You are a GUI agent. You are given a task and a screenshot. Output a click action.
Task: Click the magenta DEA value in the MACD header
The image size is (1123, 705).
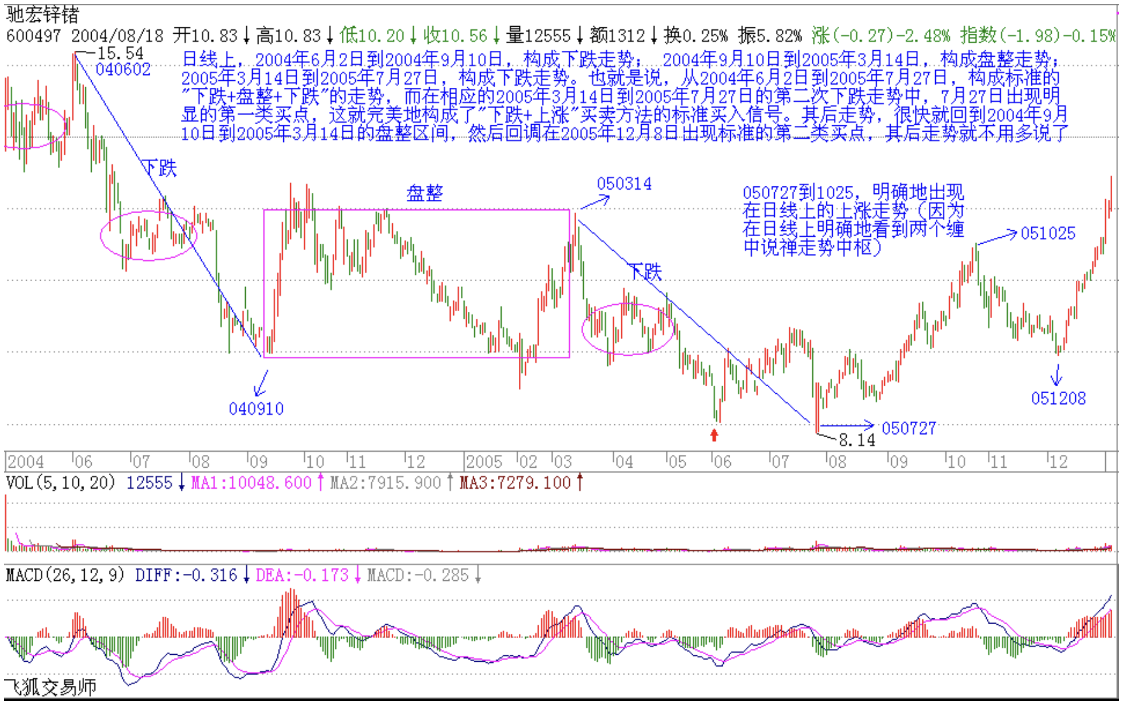click(x=302, y=576)
